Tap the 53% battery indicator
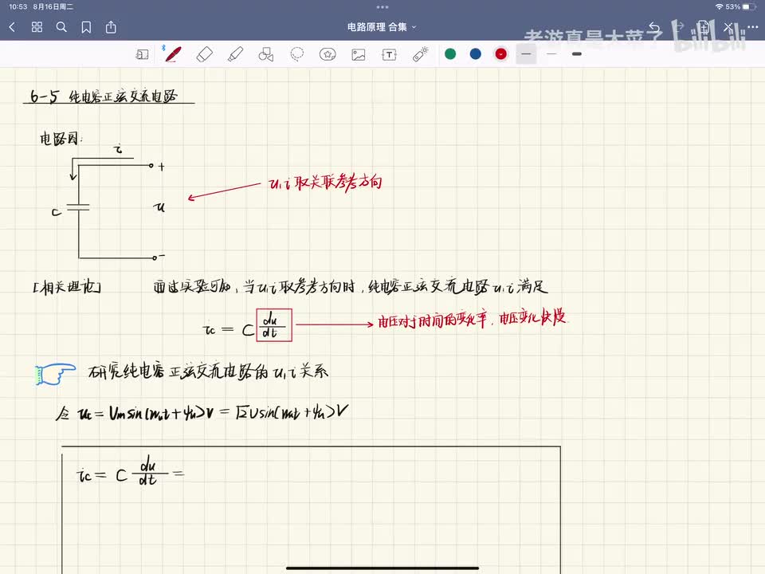Screen dimensions: 765x574 740,7
